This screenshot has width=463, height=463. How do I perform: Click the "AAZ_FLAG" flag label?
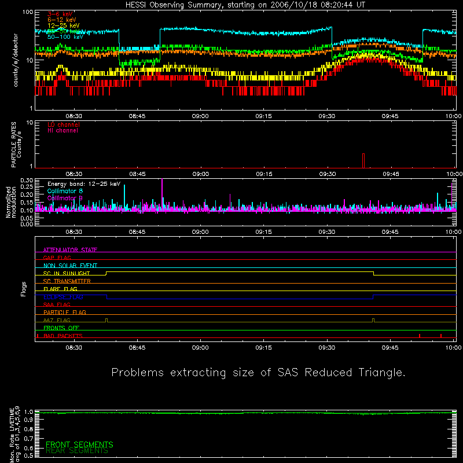(x=57, y=320)
